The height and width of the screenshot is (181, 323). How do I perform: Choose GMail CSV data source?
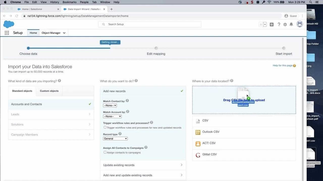244,155
